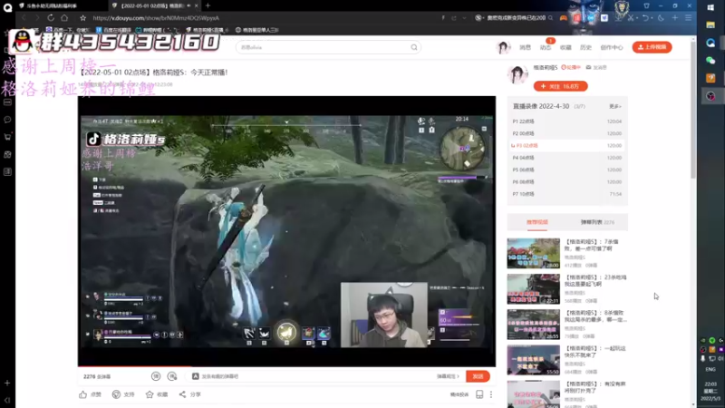
Task: Bookmark this page with the star icon
Action: 82,18
